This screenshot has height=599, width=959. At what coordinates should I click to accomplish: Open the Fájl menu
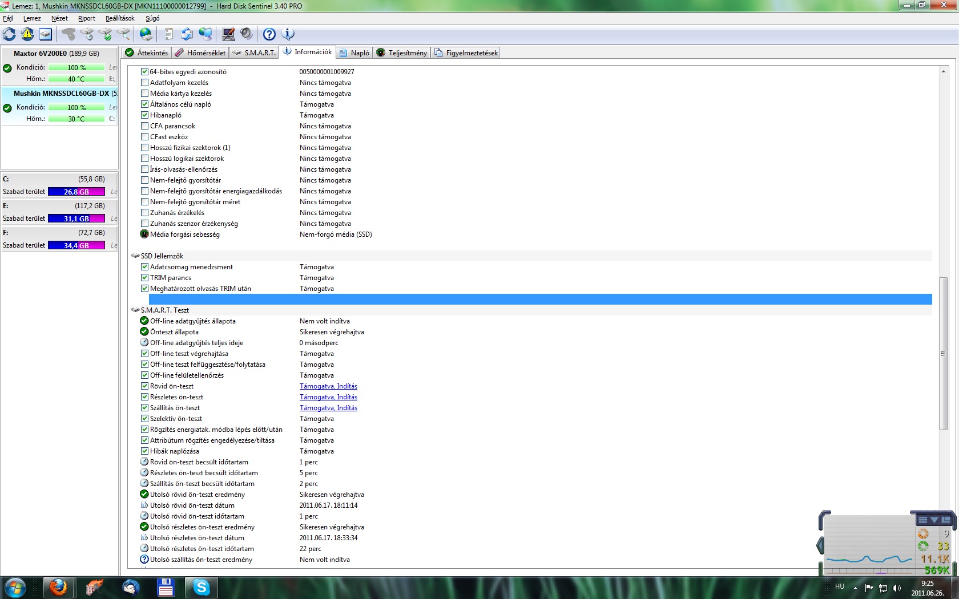point(8,18)
